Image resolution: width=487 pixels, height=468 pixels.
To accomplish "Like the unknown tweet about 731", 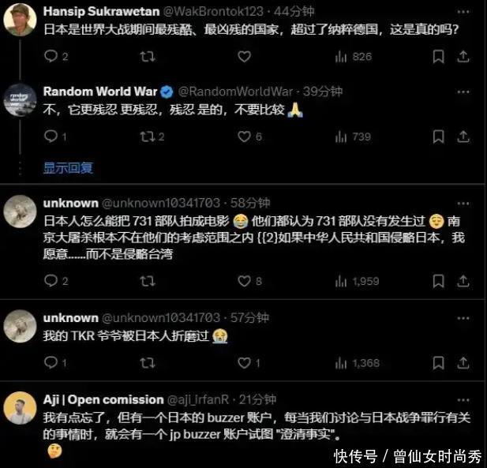I will 249,281.
